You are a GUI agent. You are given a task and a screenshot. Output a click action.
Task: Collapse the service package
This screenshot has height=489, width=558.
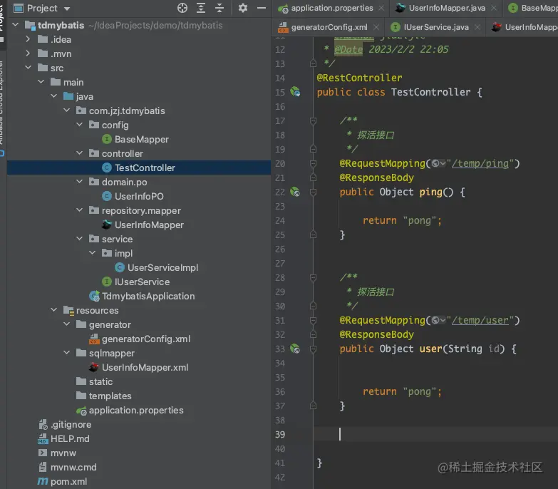click(79, 238)
